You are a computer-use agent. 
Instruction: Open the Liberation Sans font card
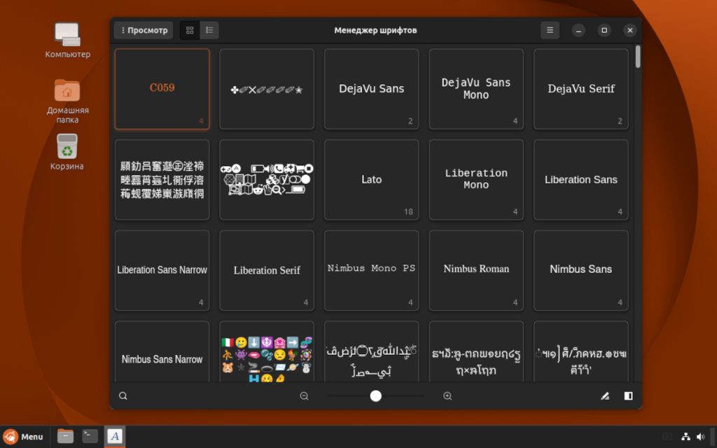[x=581, y=180]
